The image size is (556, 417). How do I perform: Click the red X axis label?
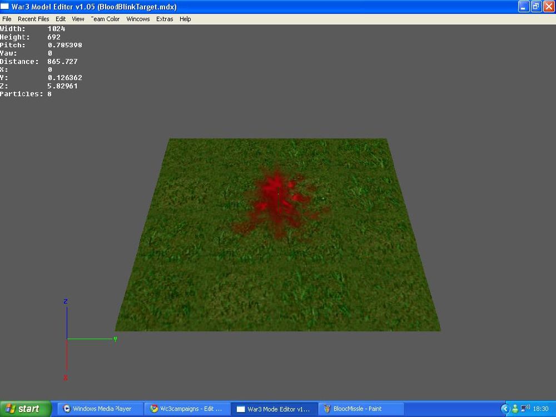(66, 378)
